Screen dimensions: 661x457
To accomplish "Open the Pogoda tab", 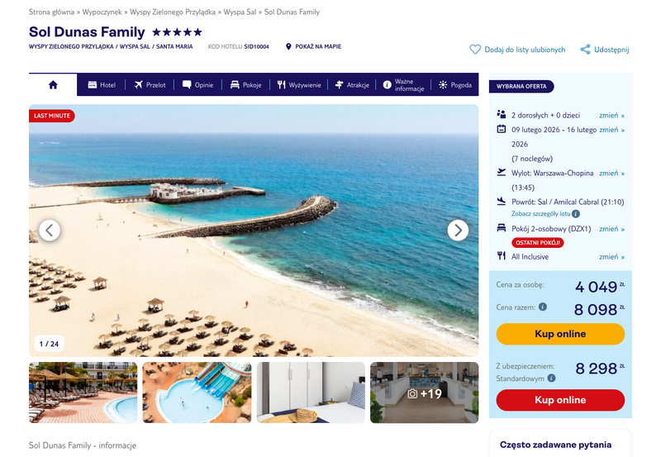I will pyautogui.click(x=455, y=85).
